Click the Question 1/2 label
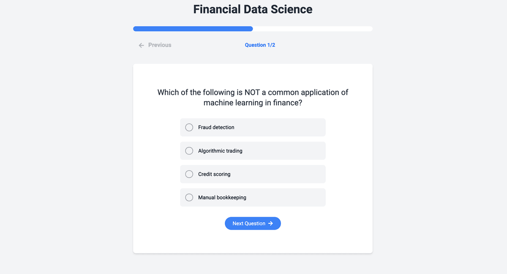The height and width of the screenshot is (274, 507). click(x=260, y=45)
